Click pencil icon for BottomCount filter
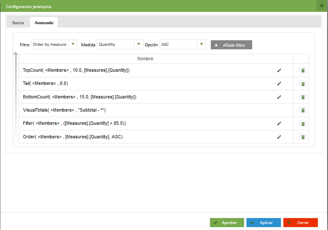Viewport: 328px width, 230px height. 279,97
